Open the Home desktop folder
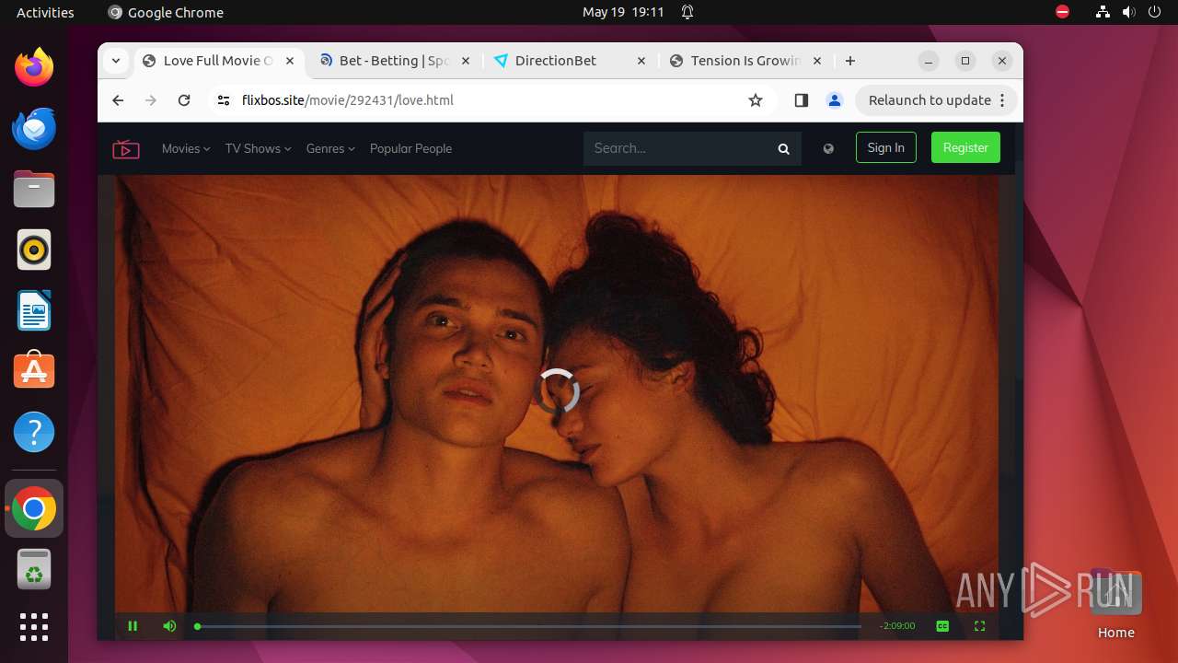 [1115, 604]
